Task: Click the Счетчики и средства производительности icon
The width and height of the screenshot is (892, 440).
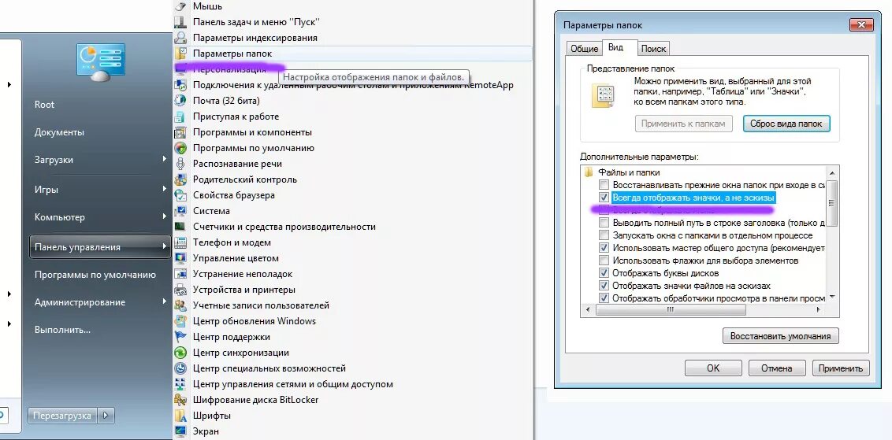Action: [180, 227]
